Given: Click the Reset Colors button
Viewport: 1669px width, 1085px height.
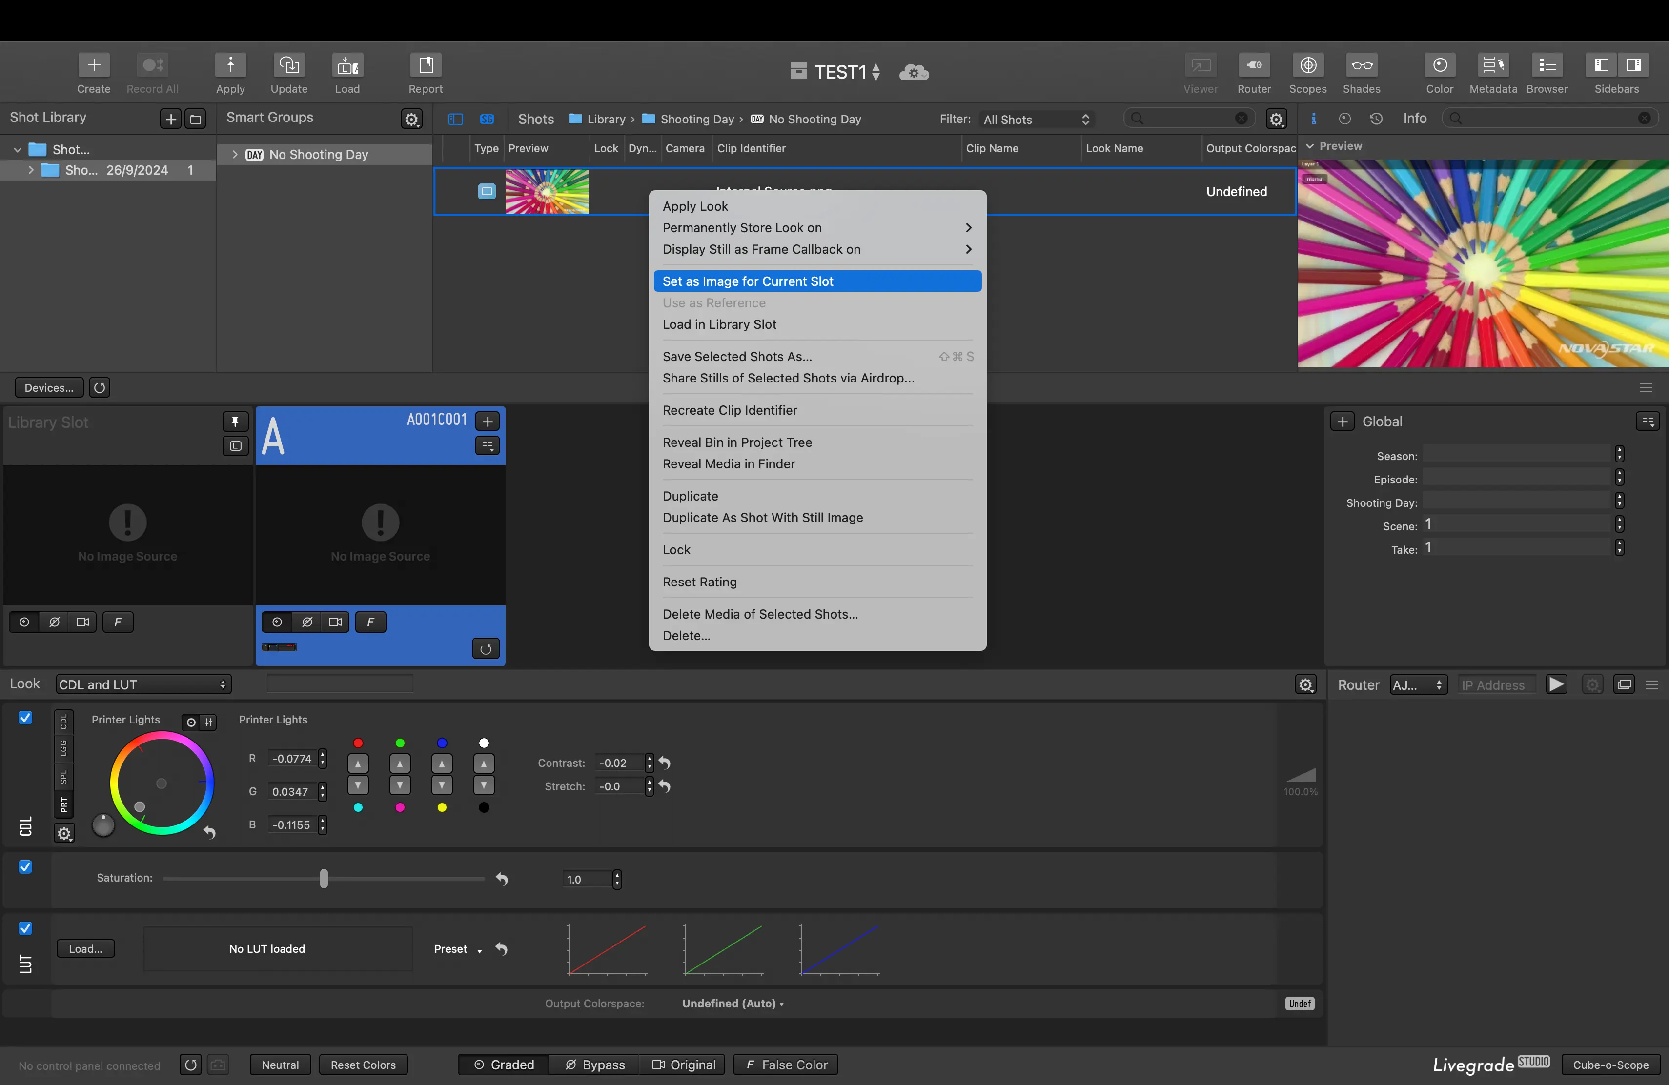Looking at the screenshot, I should point(363,1065).
